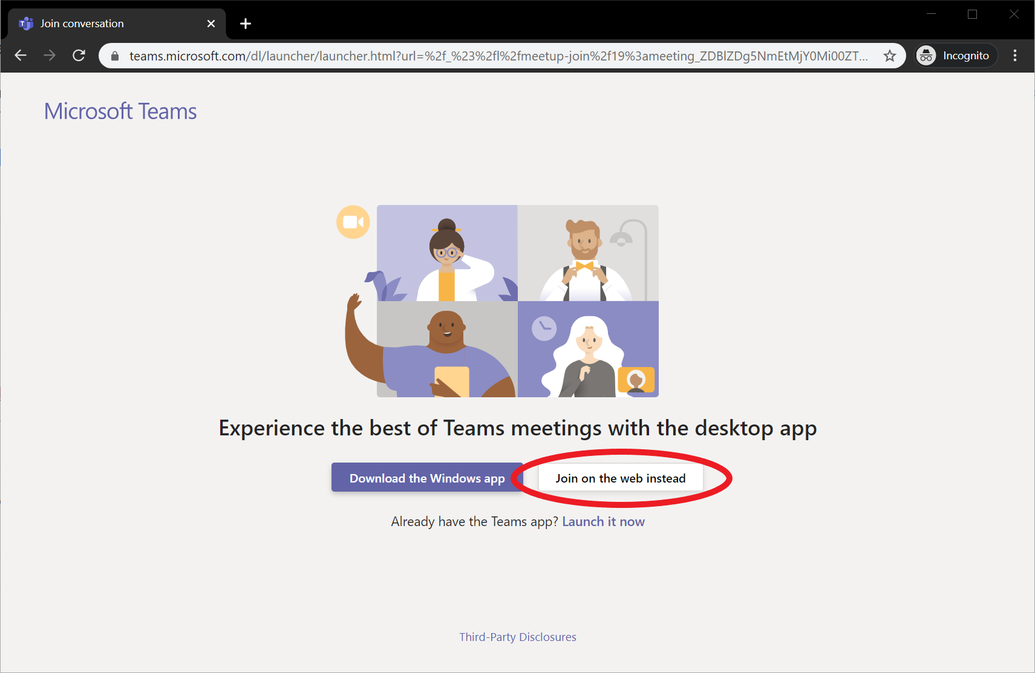The height and width of the screenshot is (673, 1035).
Task: Open a new browser tab
Action: [246, 24]
